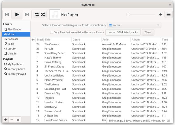Click Import 3074 listed tracks
Image resolution: width=175 pixels, height=125 pixels.
(123, 32)
